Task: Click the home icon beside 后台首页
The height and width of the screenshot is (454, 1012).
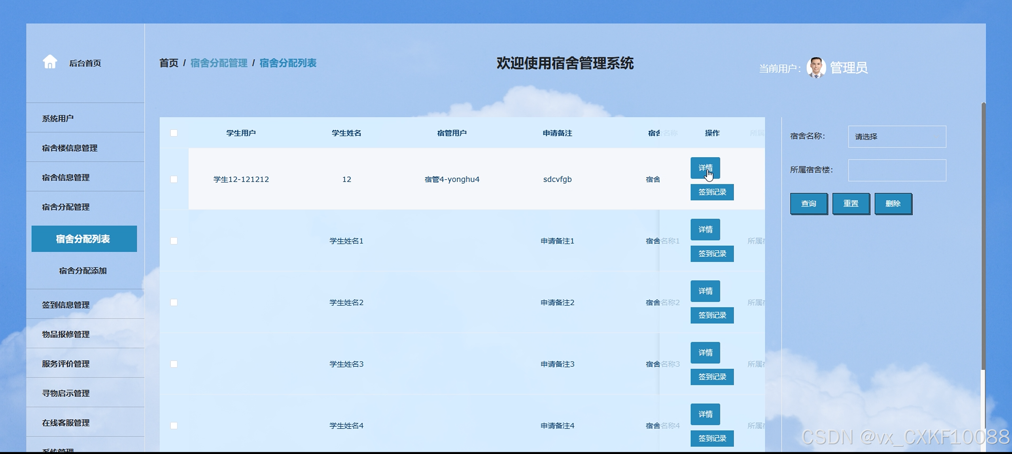Action: coord(50,62)
